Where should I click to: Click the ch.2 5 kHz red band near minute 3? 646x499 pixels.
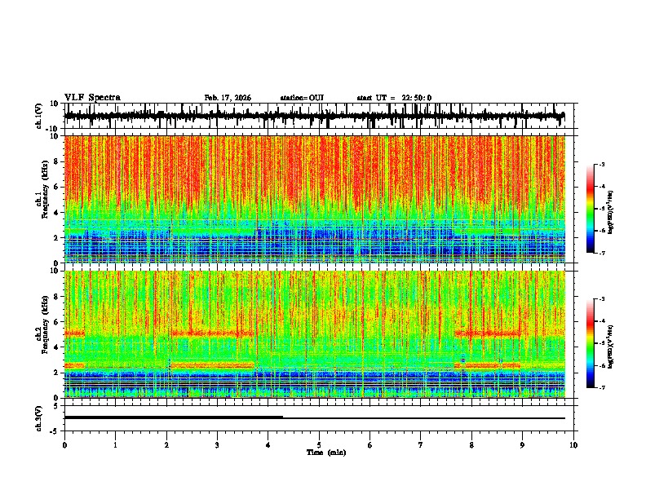(212, 333)
